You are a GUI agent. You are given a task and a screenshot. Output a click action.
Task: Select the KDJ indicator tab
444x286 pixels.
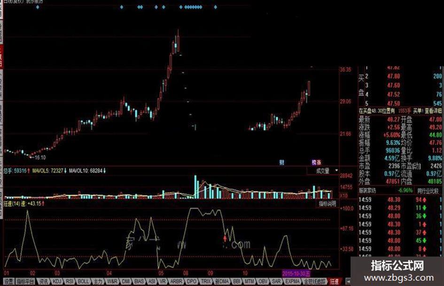click(57, 281)
